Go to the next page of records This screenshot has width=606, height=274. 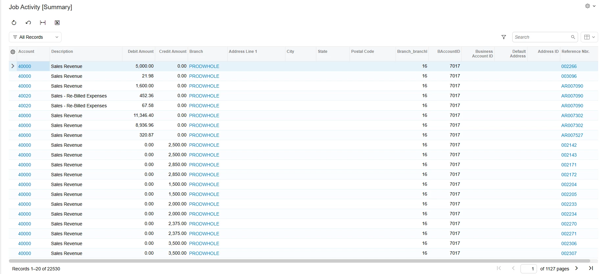(x=576, y=268)
